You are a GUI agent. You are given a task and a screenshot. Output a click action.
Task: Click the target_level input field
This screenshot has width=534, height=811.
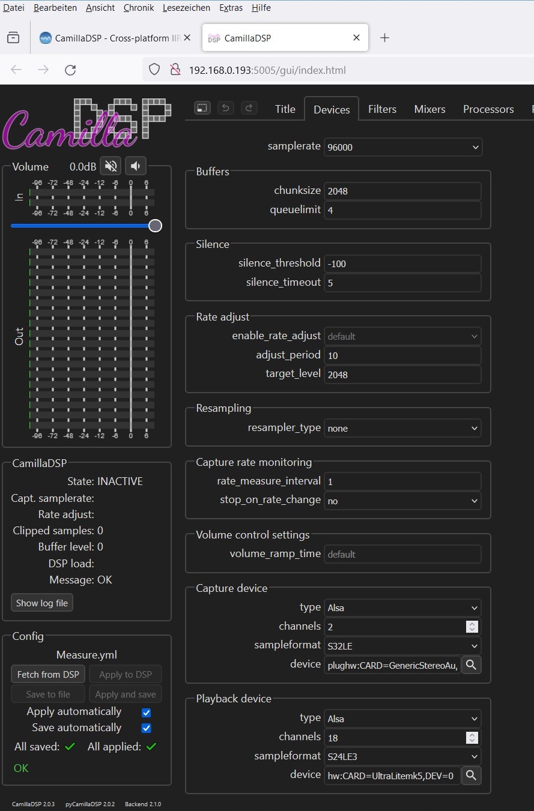(402, 375)
